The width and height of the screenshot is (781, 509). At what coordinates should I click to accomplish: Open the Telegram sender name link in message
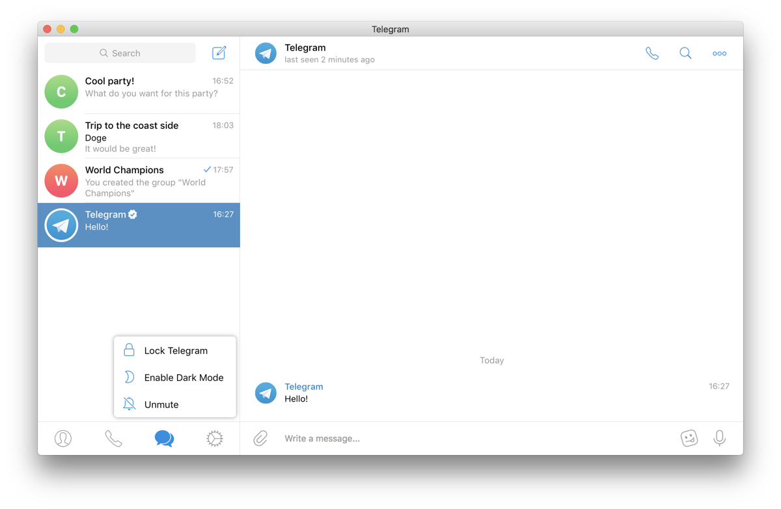point(304,387)
